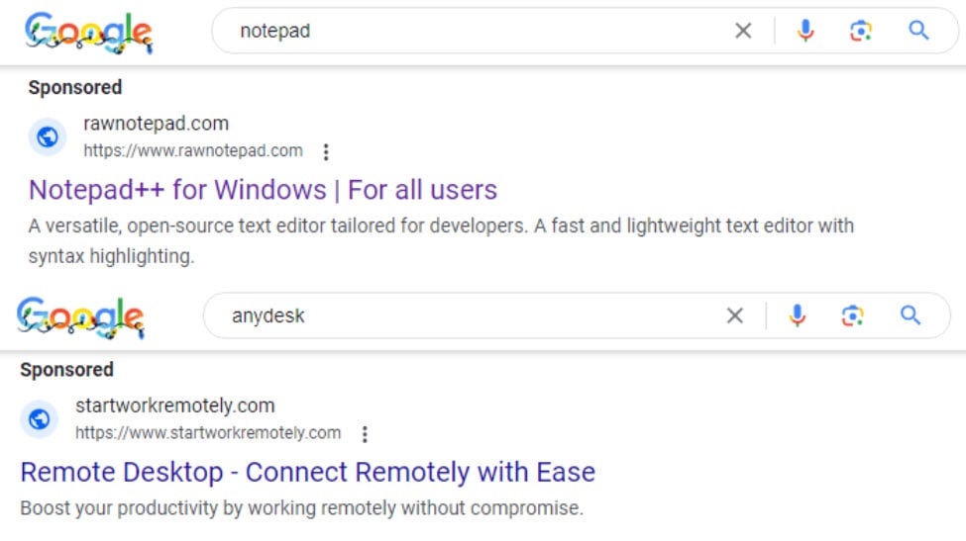Image resolution: width=966 pixels, height=541 pixels.
Task: Start voice search in the notepad search bar
Action: 805,32
